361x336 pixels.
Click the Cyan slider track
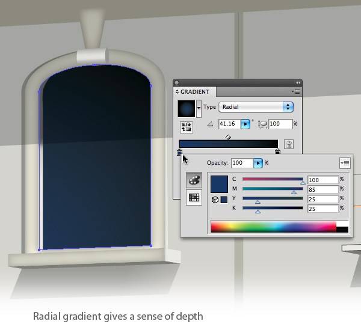point(273,179)
